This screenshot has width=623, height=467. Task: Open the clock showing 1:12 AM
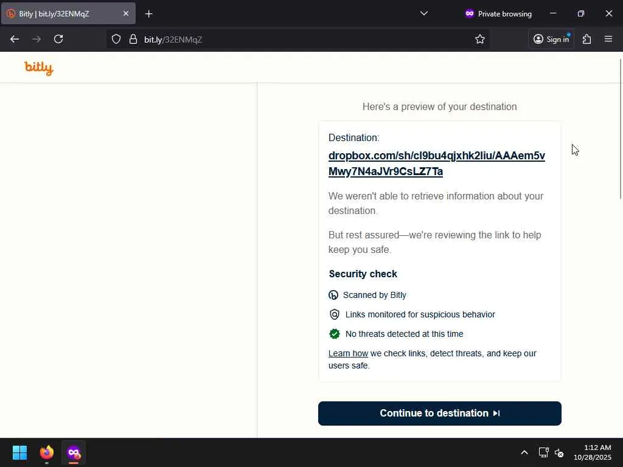click(593, 452)
